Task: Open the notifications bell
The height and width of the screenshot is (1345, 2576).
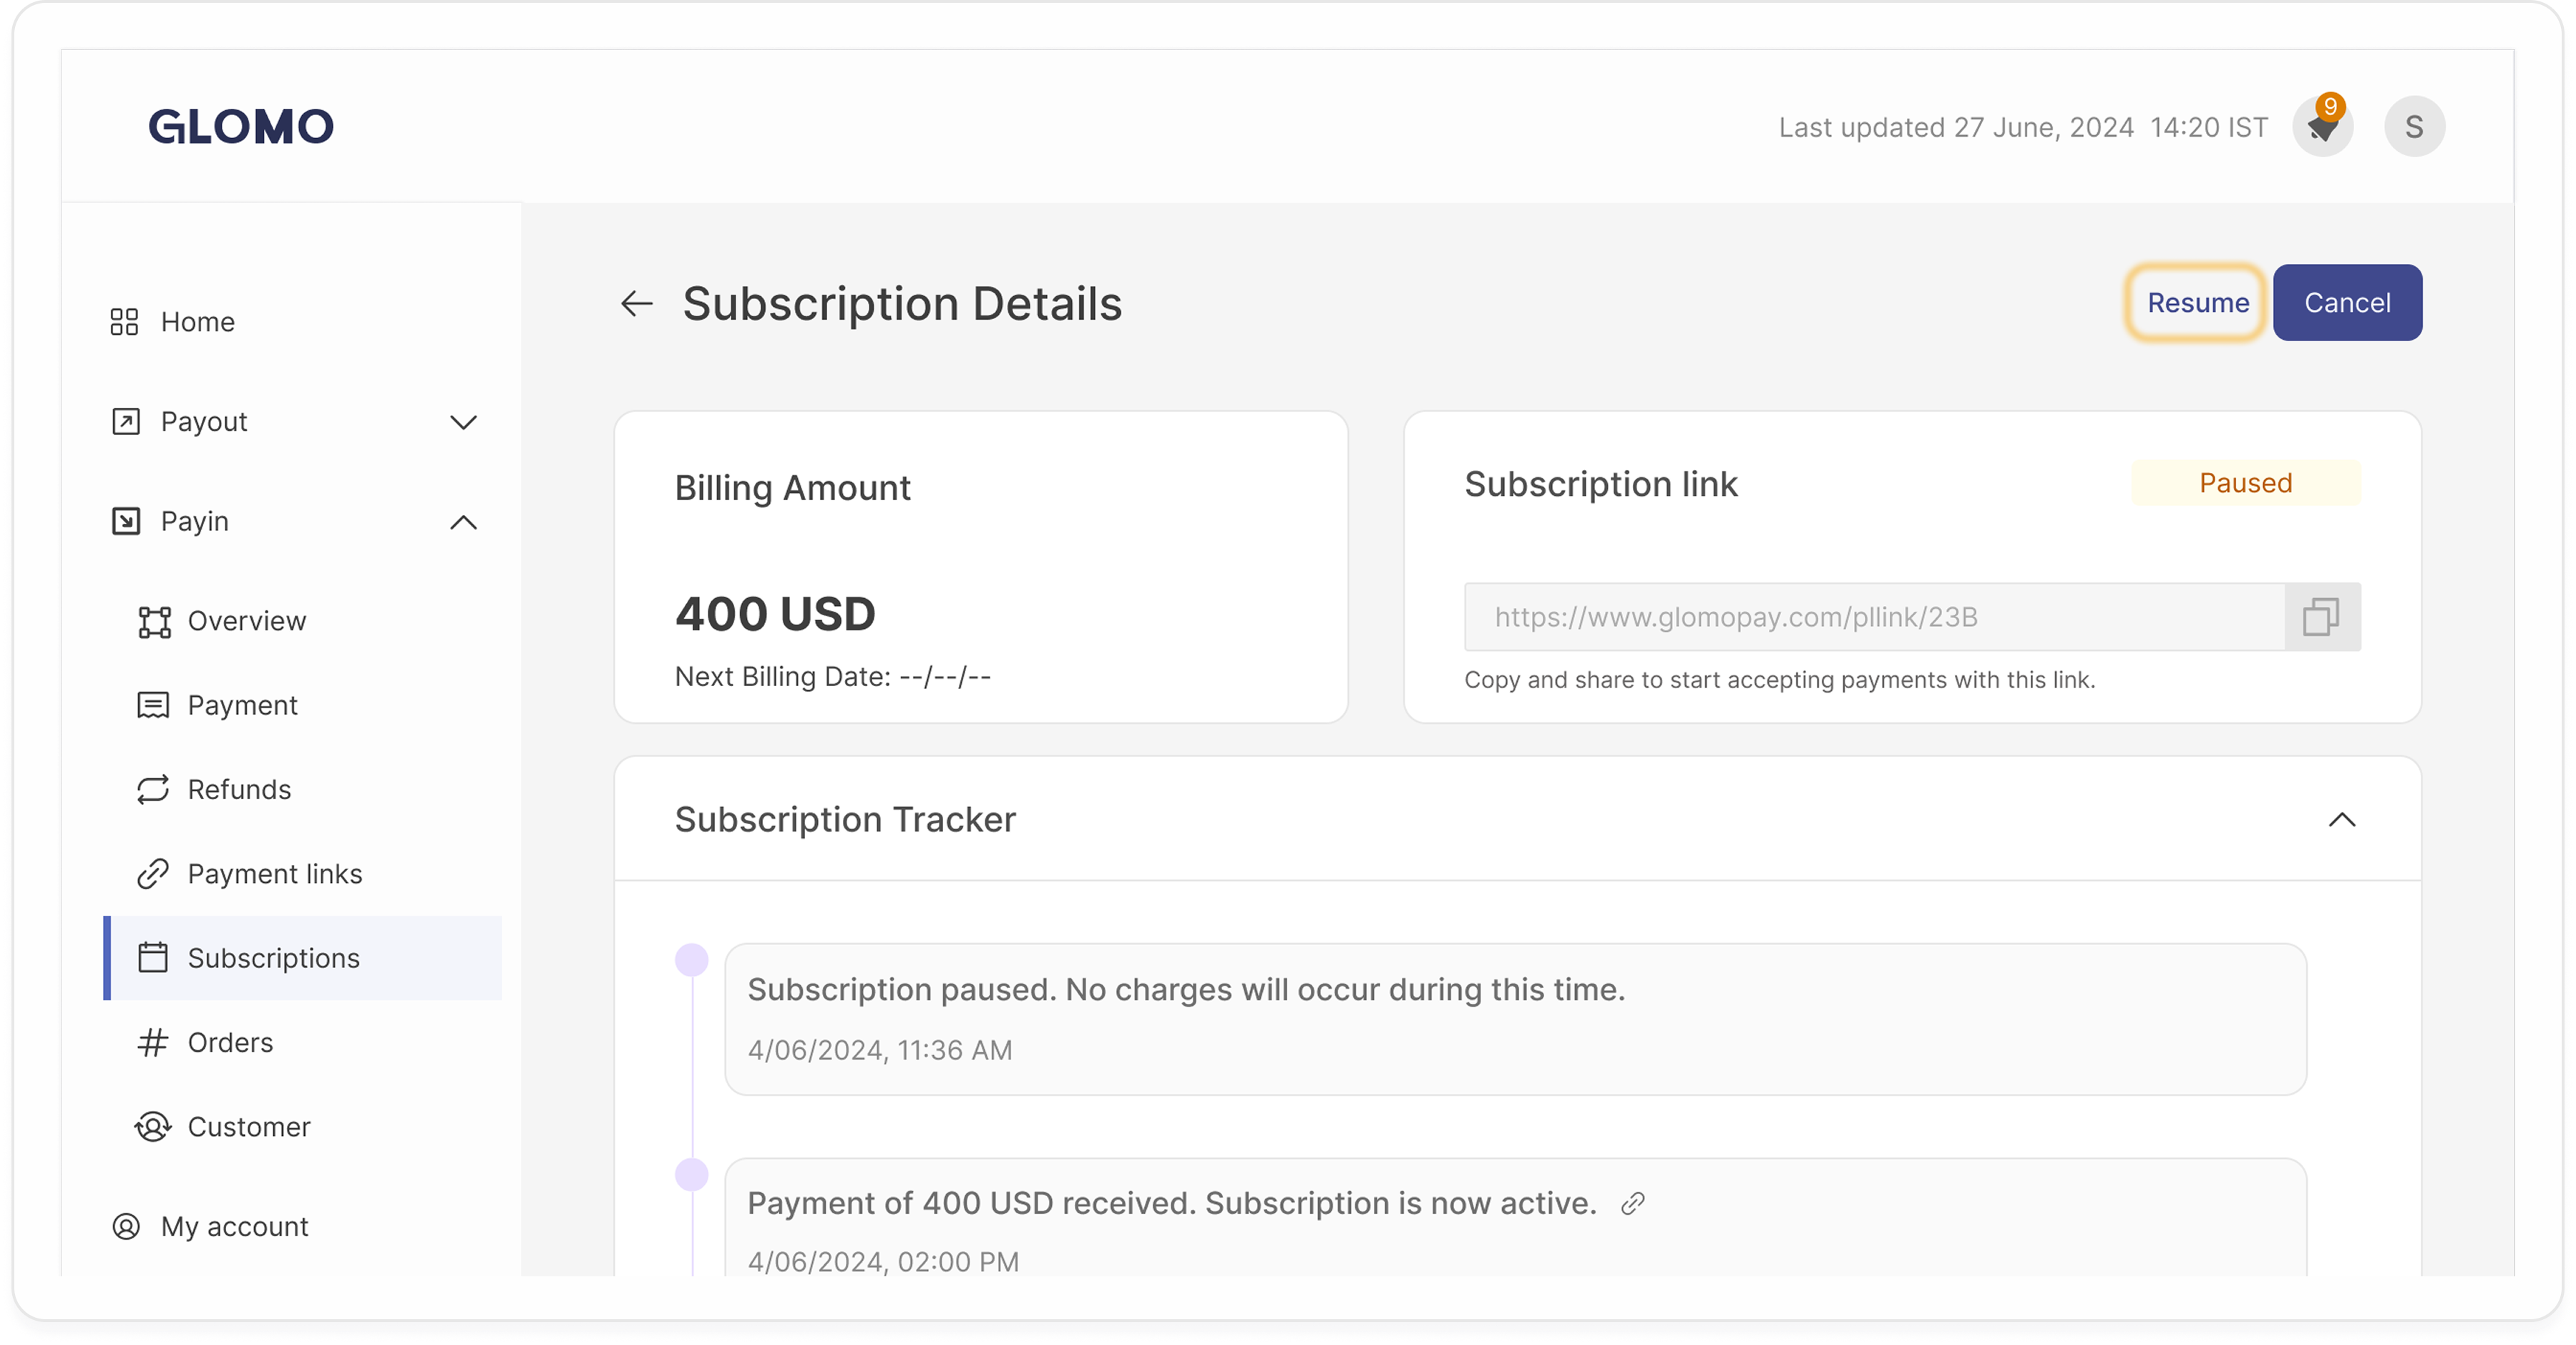Action: point(2322,128)
